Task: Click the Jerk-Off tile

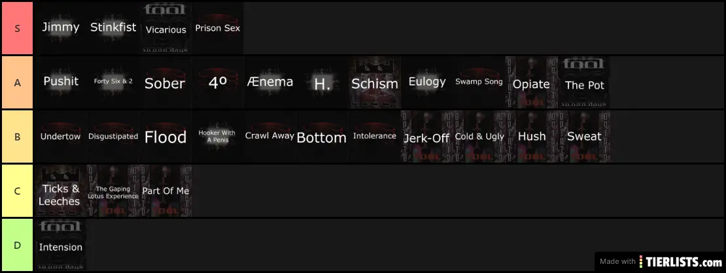Action: click(x=426, y=137)
